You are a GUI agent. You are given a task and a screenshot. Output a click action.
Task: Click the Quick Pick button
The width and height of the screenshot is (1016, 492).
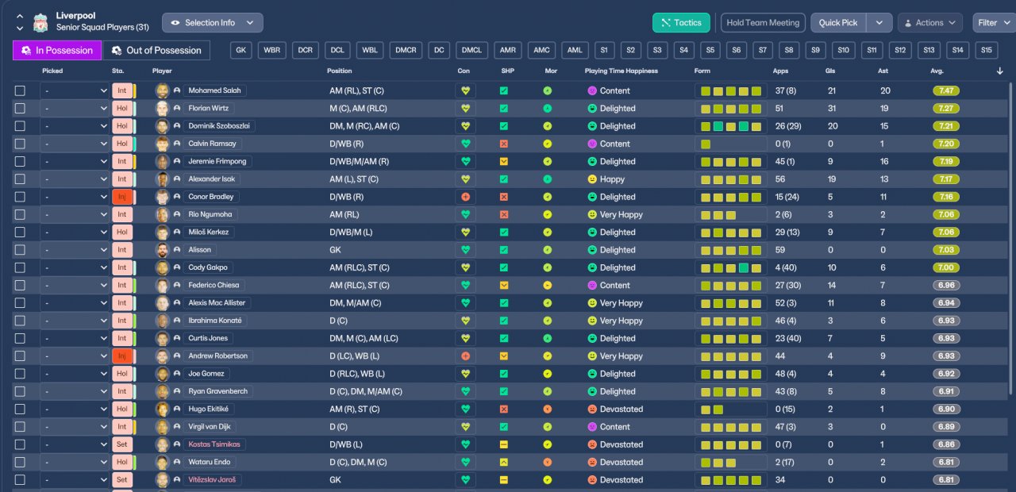point(838,23)
